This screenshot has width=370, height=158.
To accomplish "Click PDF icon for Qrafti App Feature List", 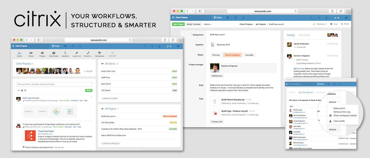I will pyautogui.click(x=215, y=113).
